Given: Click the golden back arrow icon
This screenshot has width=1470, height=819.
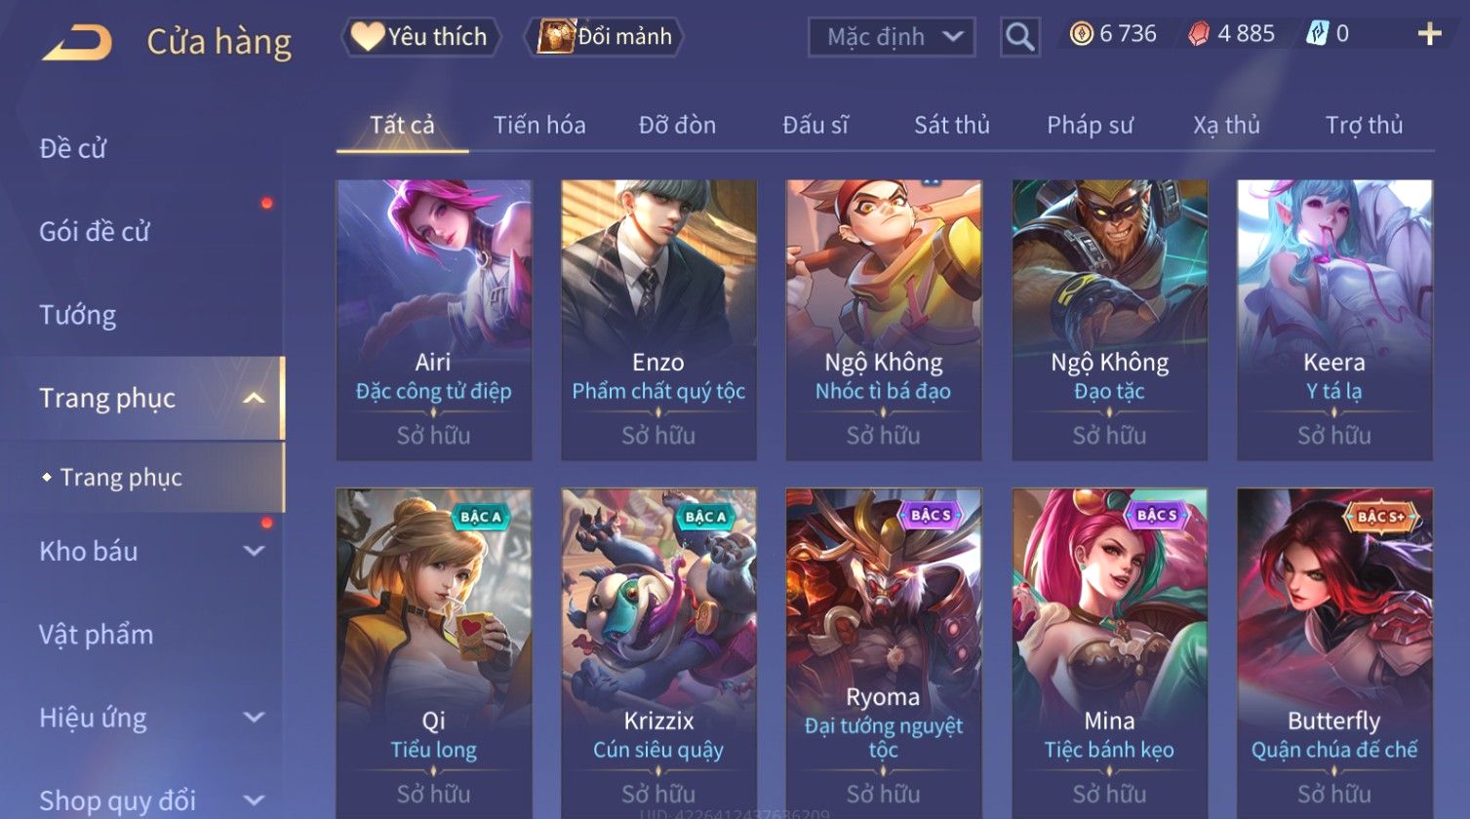Looking at the screenshot, I should (x=77, y=42).
